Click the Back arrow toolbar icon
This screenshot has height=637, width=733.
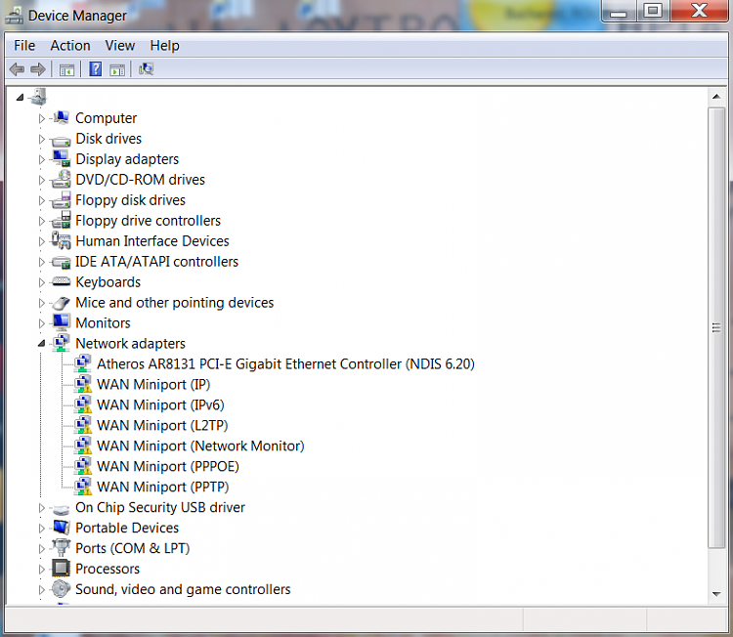pyautogui.click(x=17, y=69)
